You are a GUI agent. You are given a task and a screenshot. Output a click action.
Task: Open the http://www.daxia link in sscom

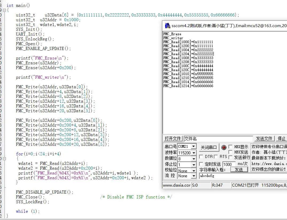pyautogui.click(x=269, y=164)
